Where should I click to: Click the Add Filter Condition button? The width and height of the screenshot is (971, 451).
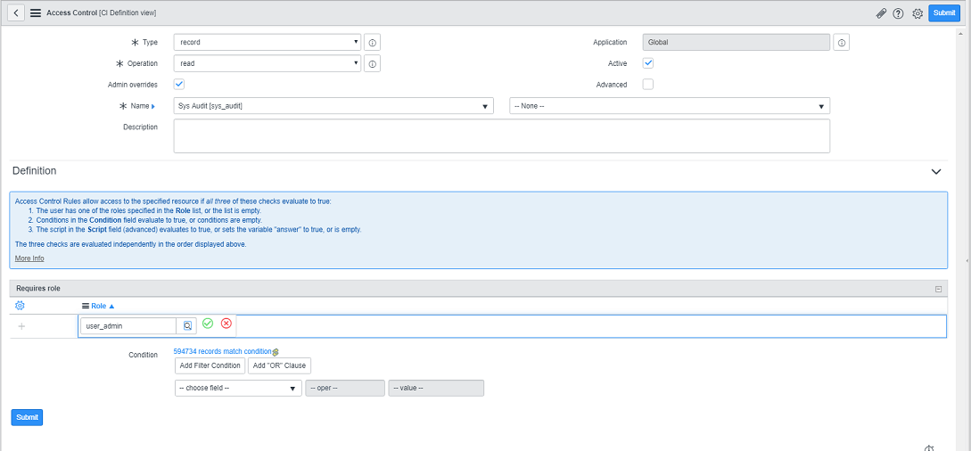[x=210, y=365]
